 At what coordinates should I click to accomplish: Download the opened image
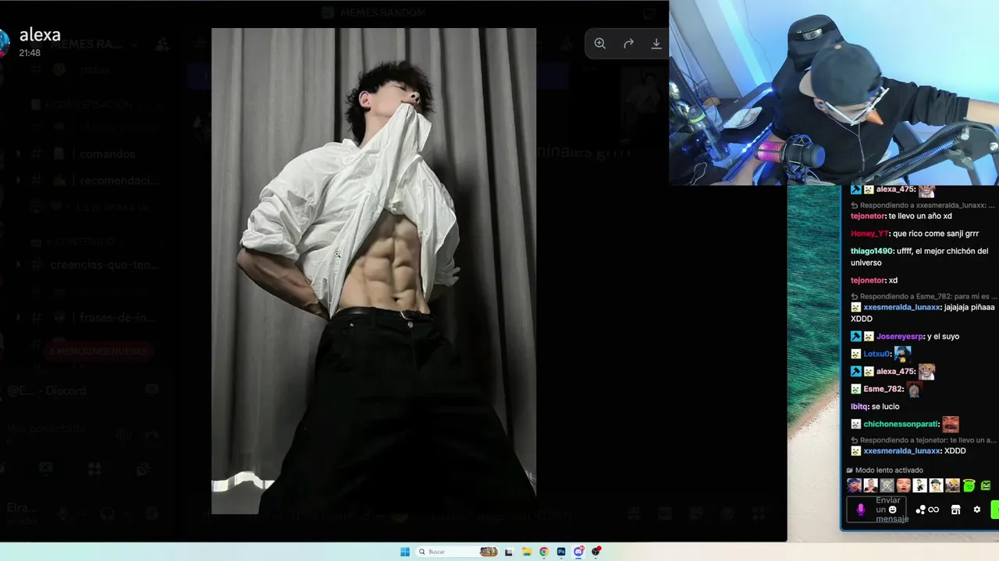(656, 44)
